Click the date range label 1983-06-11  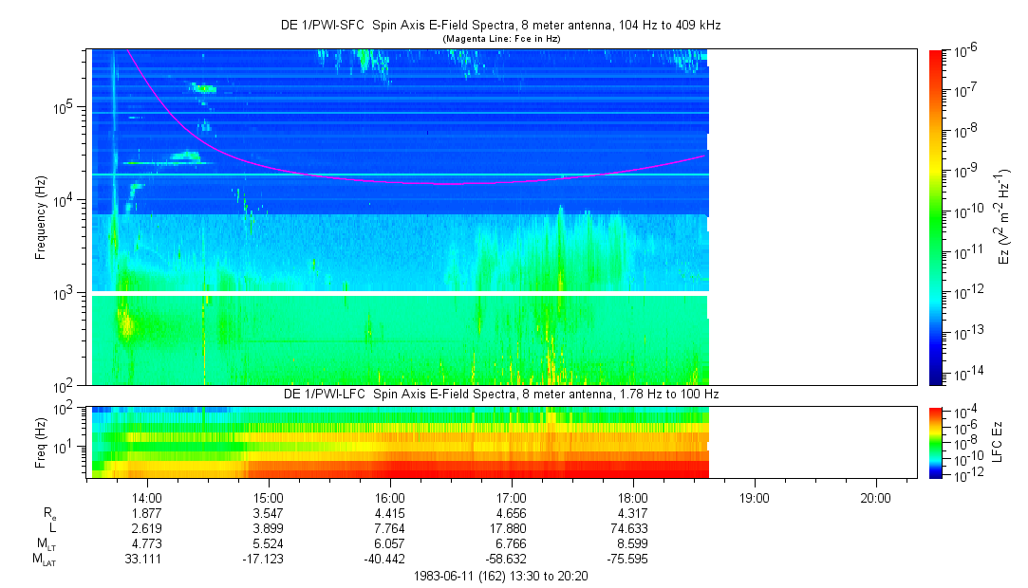502,576
